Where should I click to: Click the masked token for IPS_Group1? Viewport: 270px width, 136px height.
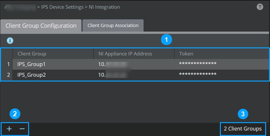(198, 64)
